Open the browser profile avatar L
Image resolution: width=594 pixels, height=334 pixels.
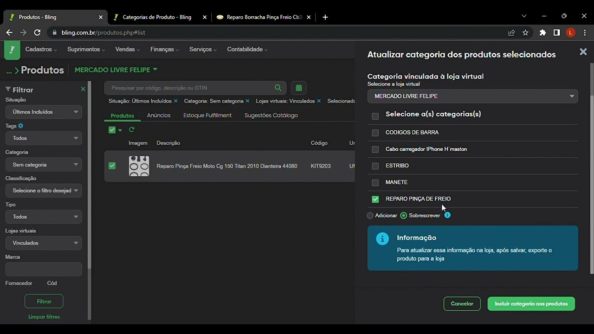tap(571, 32)
